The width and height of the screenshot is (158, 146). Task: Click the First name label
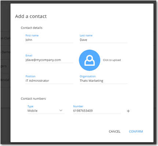(x=32, y=36)
